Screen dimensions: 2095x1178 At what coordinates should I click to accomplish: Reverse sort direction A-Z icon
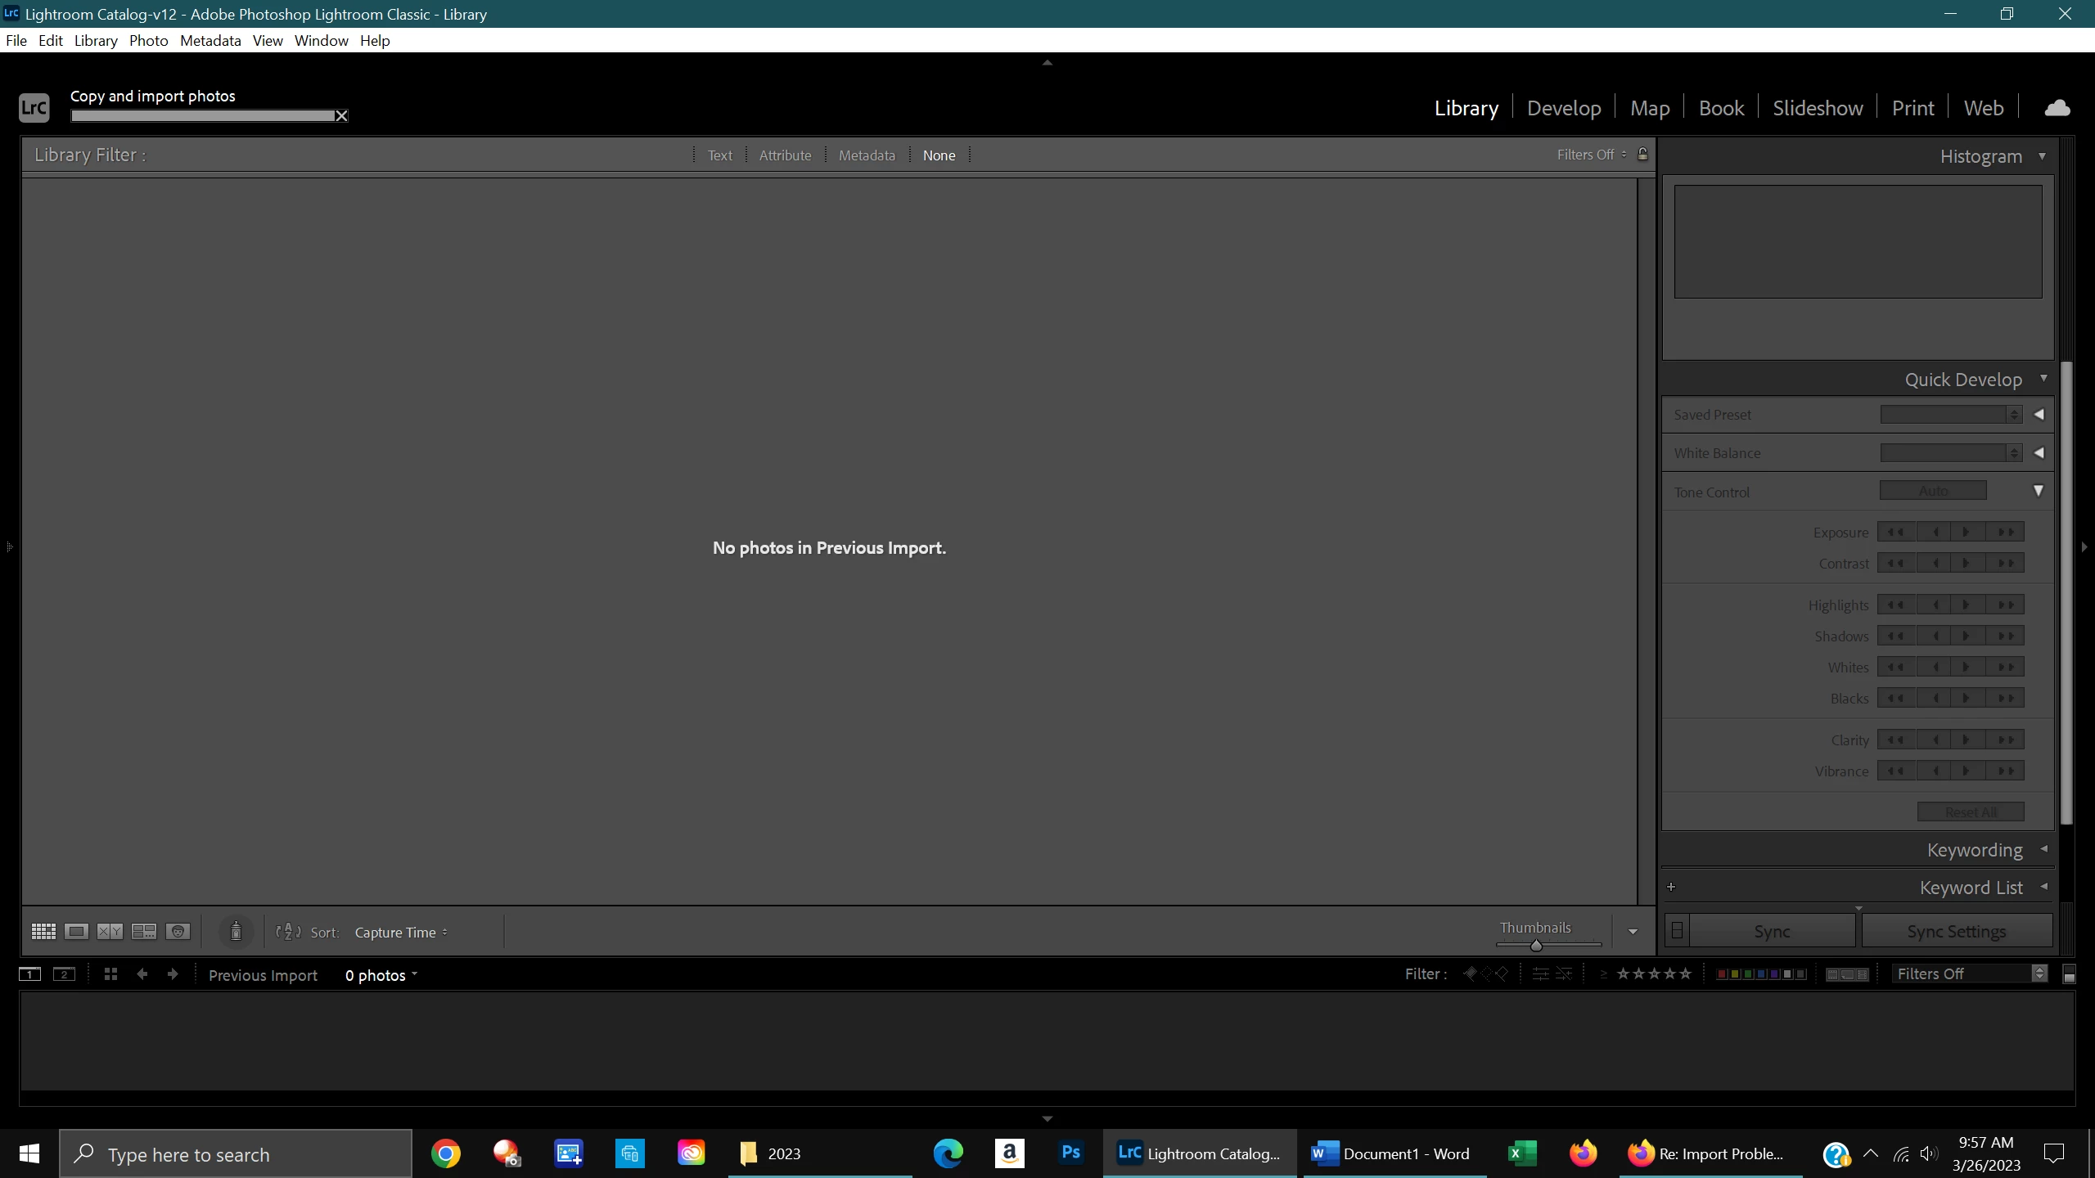(288, 932)
